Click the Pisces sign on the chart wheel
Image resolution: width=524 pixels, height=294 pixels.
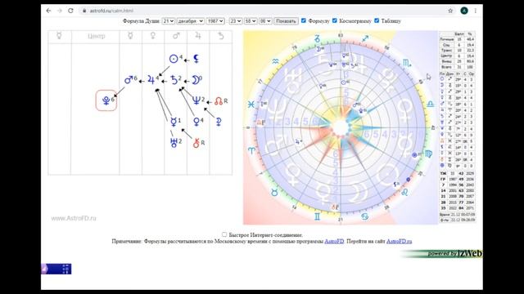pos(251,105)
